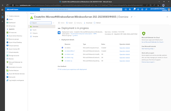Open the rg-demo resource group link

click(75, 35)
